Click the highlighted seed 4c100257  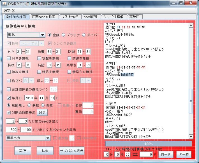127,74
